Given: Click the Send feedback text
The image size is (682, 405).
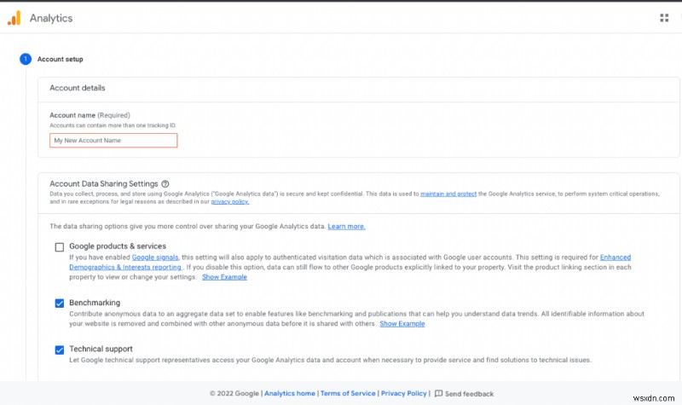Looking at the screenshot, I should 469,394.
